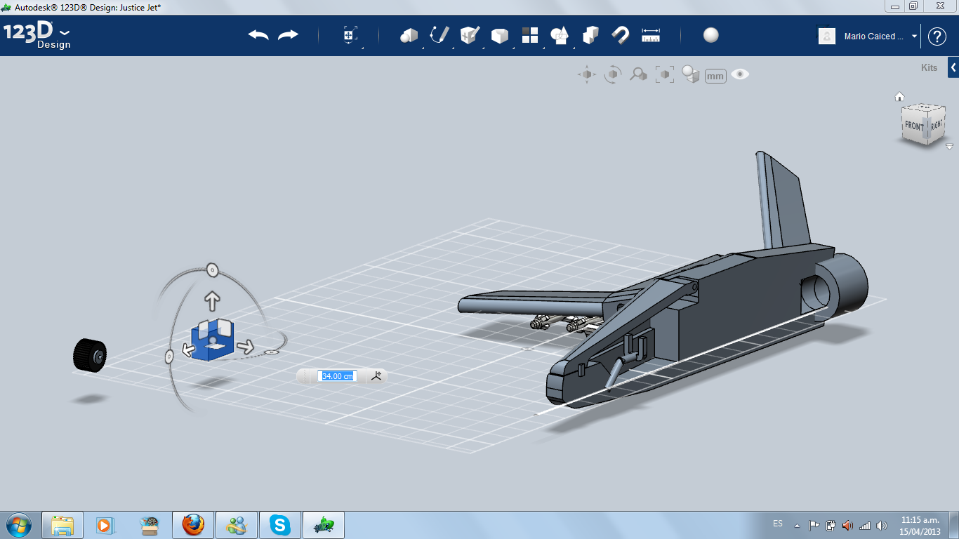Activate the Orbit navigation tool
The height and width of the screenshot is (539, 959).
click(x=613, y=74)
